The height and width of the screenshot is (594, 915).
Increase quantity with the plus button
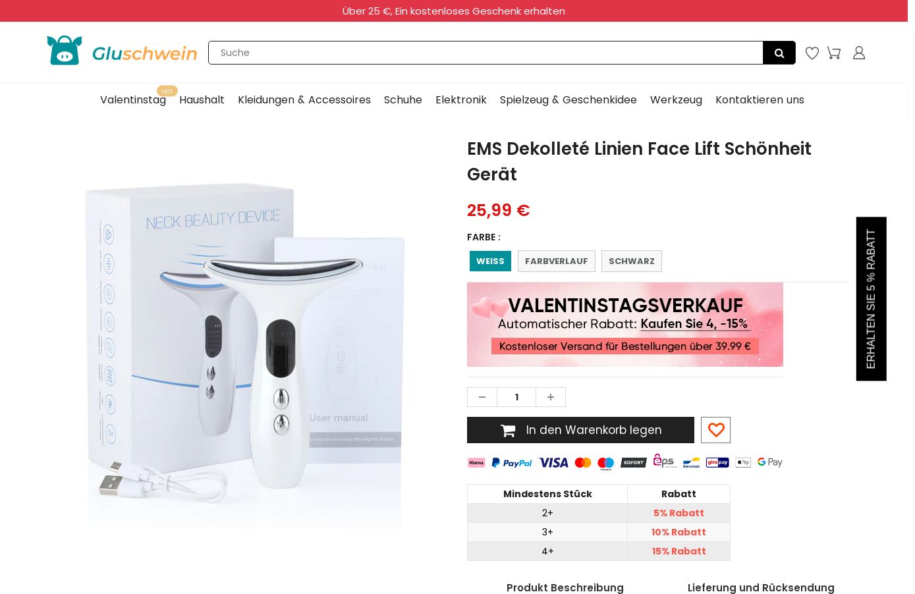pos(551,397)
